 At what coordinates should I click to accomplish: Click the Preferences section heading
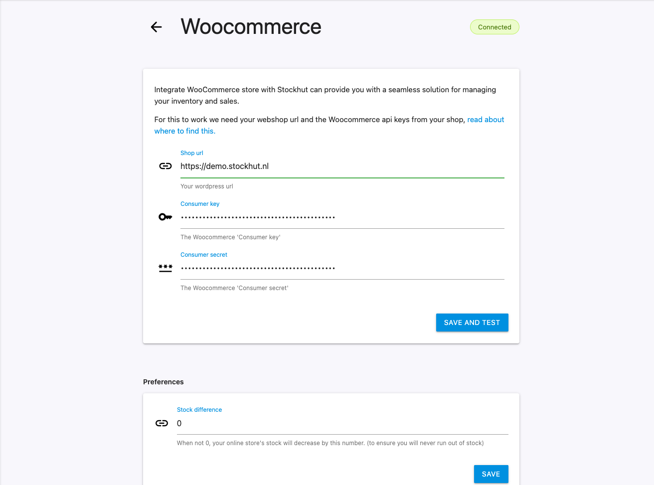point(163,382)
